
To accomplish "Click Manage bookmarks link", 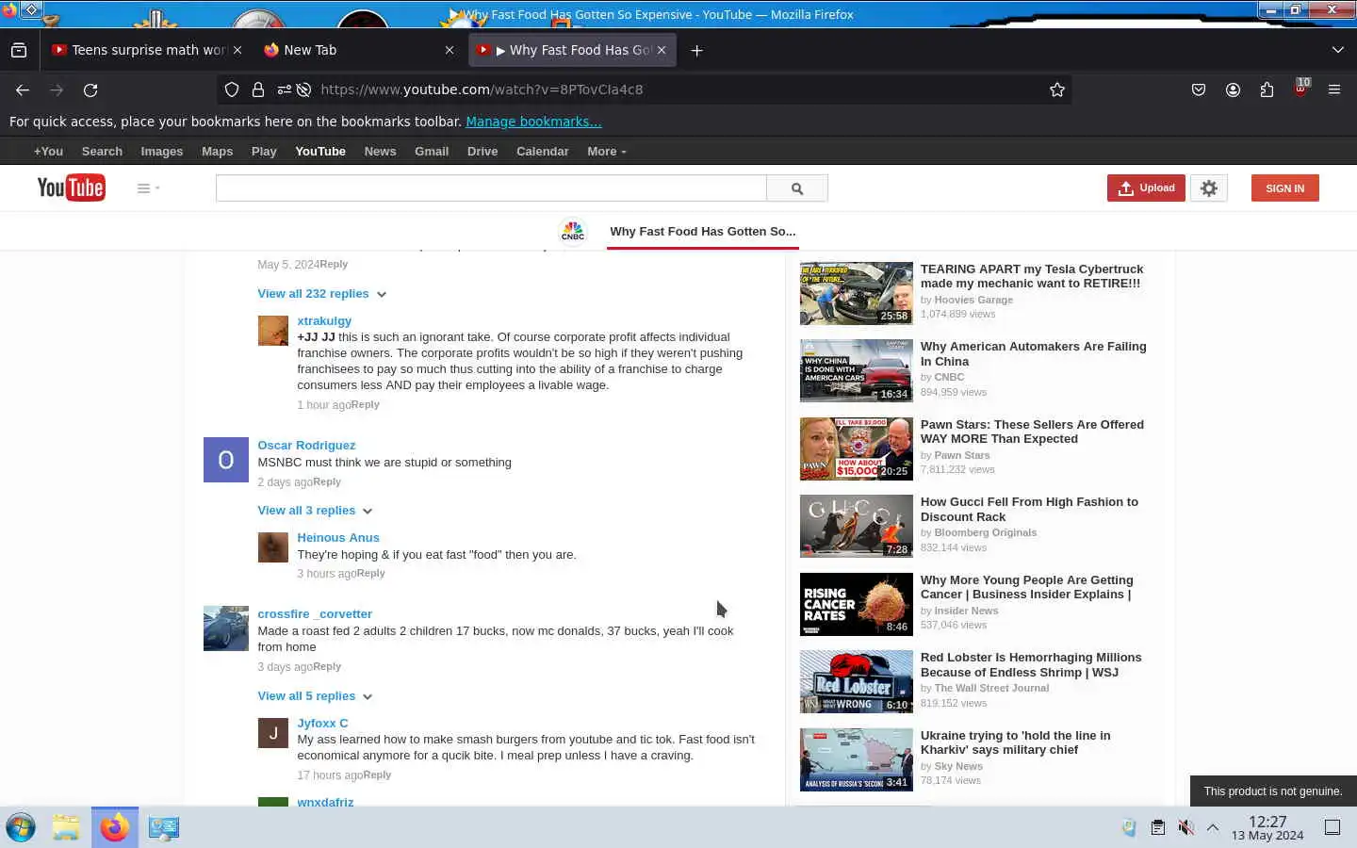I will coord(533,122).
